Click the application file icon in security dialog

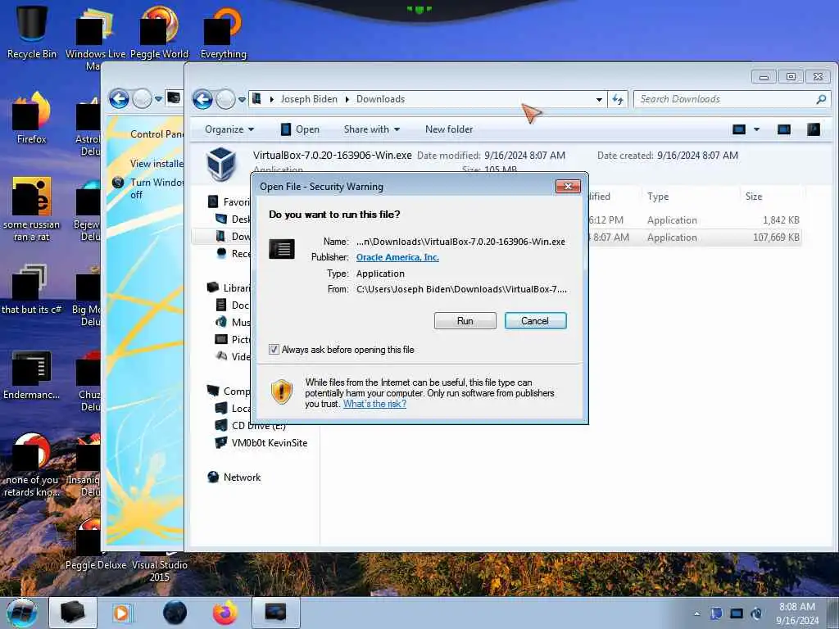pyautogui.click(x=282, y=249)
